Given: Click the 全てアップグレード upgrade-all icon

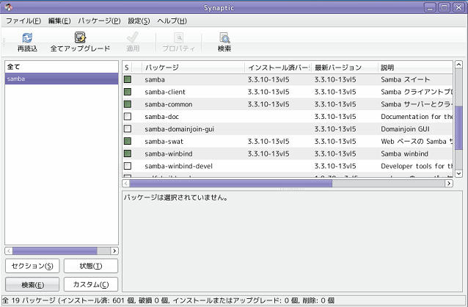Looking at the screenshot, I should click(80, 37).
